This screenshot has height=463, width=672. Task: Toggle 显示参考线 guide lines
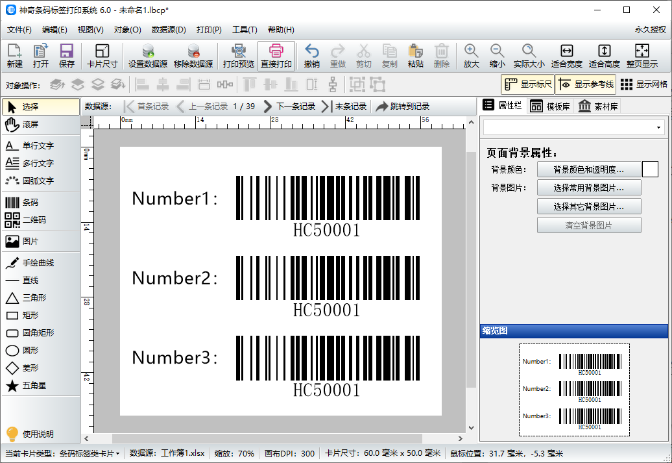point(586,84)
